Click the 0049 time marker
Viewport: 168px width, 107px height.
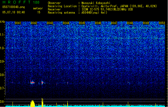[146, 23]
